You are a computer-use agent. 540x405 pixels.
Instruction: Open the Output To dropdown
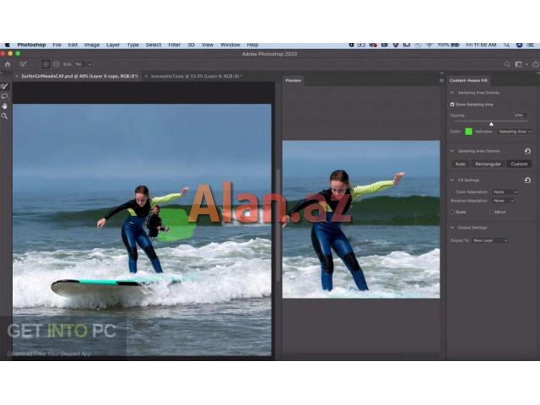(489, 240)
